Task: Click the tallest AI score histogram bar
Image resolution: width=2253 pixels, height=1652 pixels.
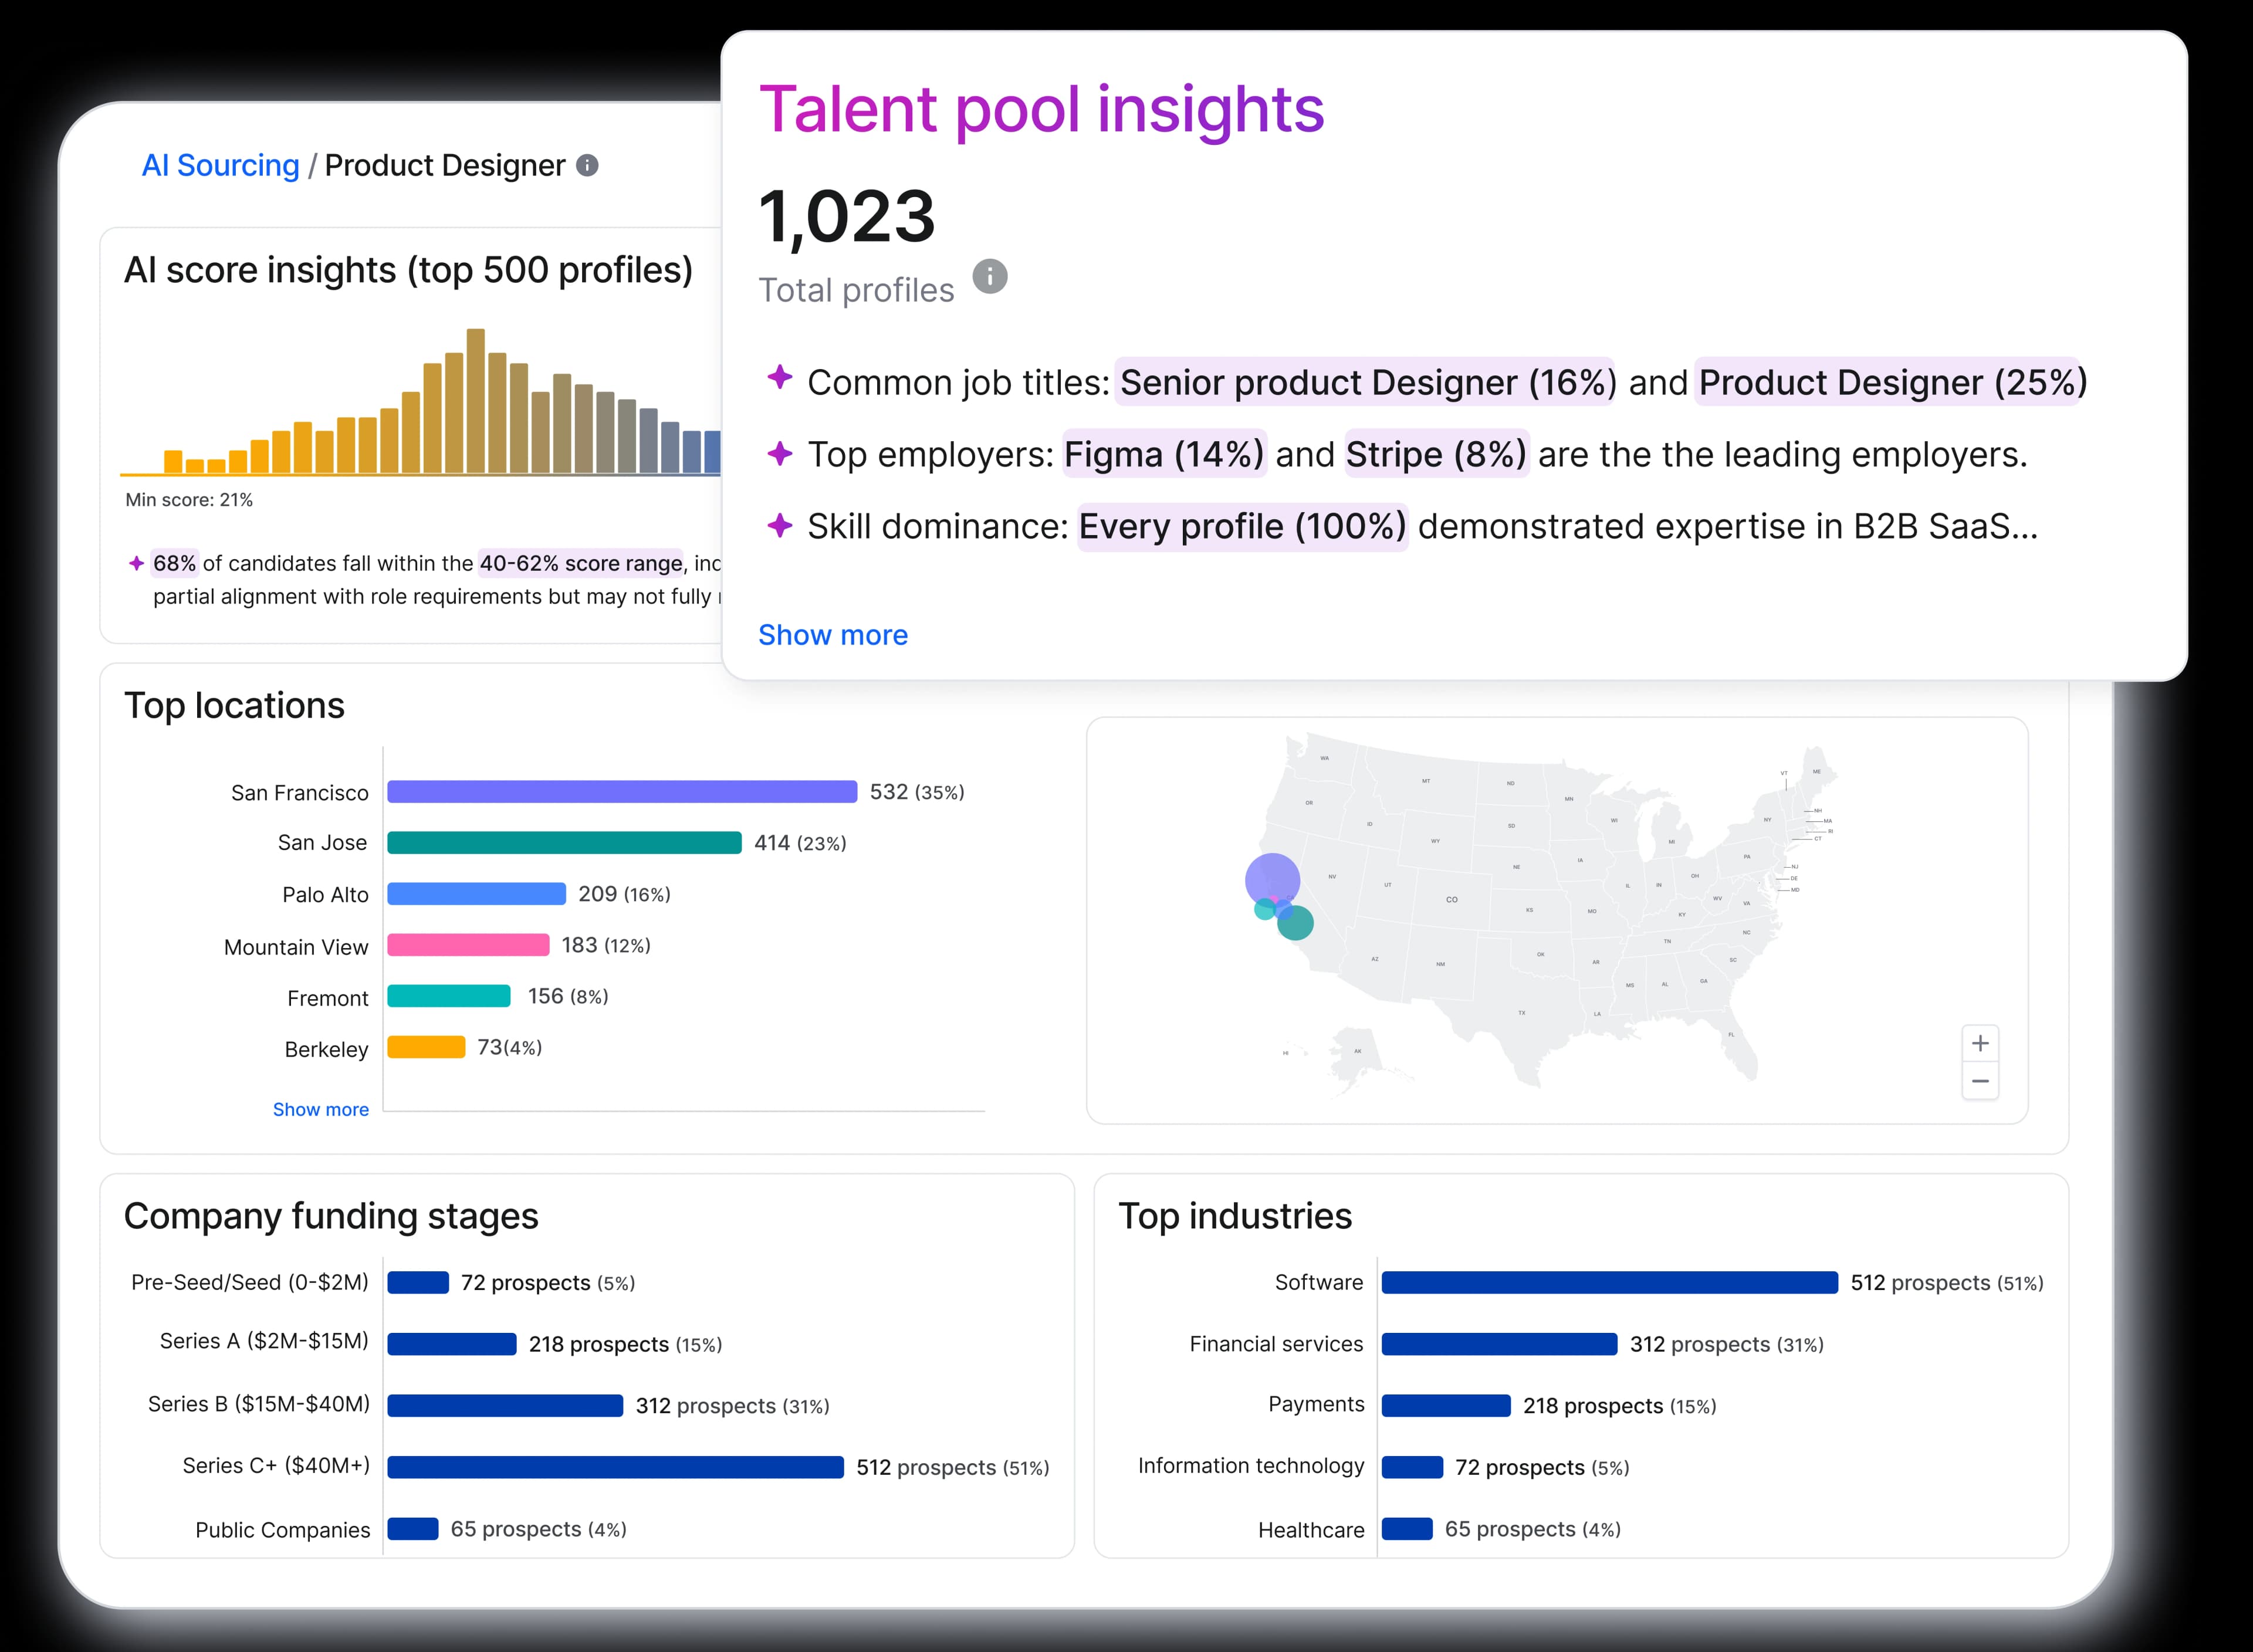Action: tap(476, 400)
